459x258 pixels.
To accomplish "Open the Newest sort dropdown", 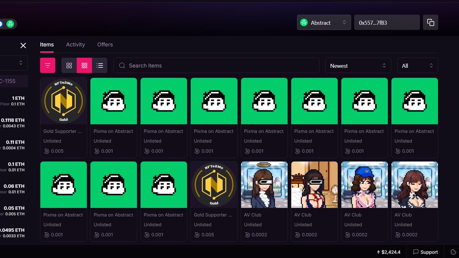I will (x=358, y=66).
